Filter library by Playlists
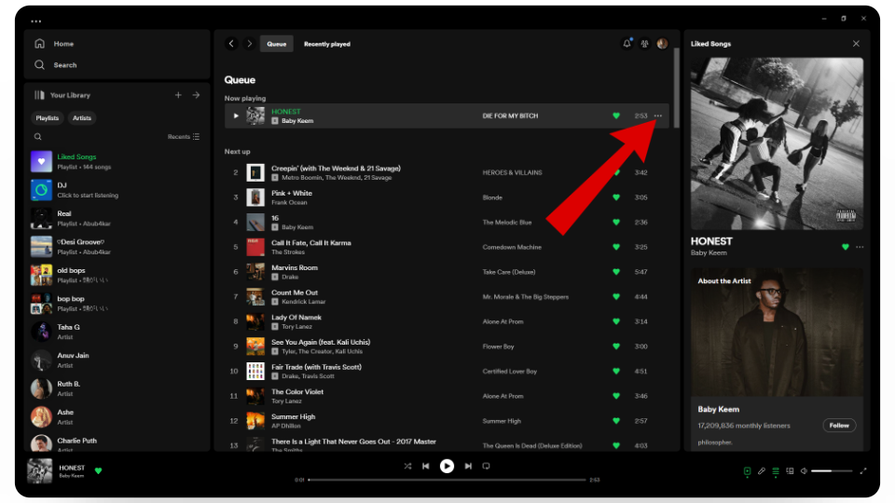The height and width of the screenshot is (503, 895). pyautogui.click(x=48, y=118)
